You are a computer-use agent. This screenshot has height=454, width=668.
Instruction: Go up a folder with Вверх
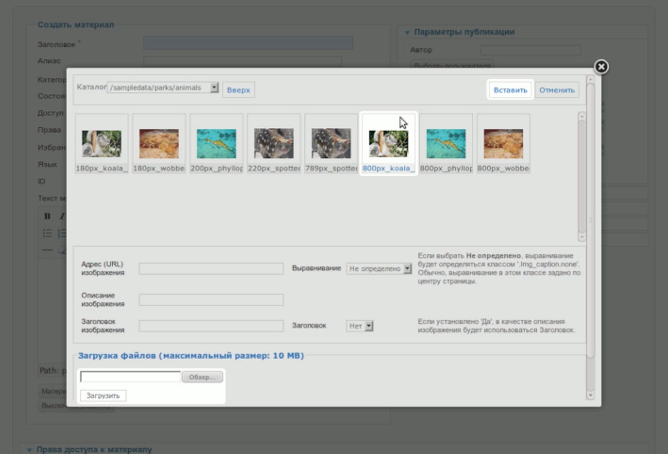[x=238, y=90]
